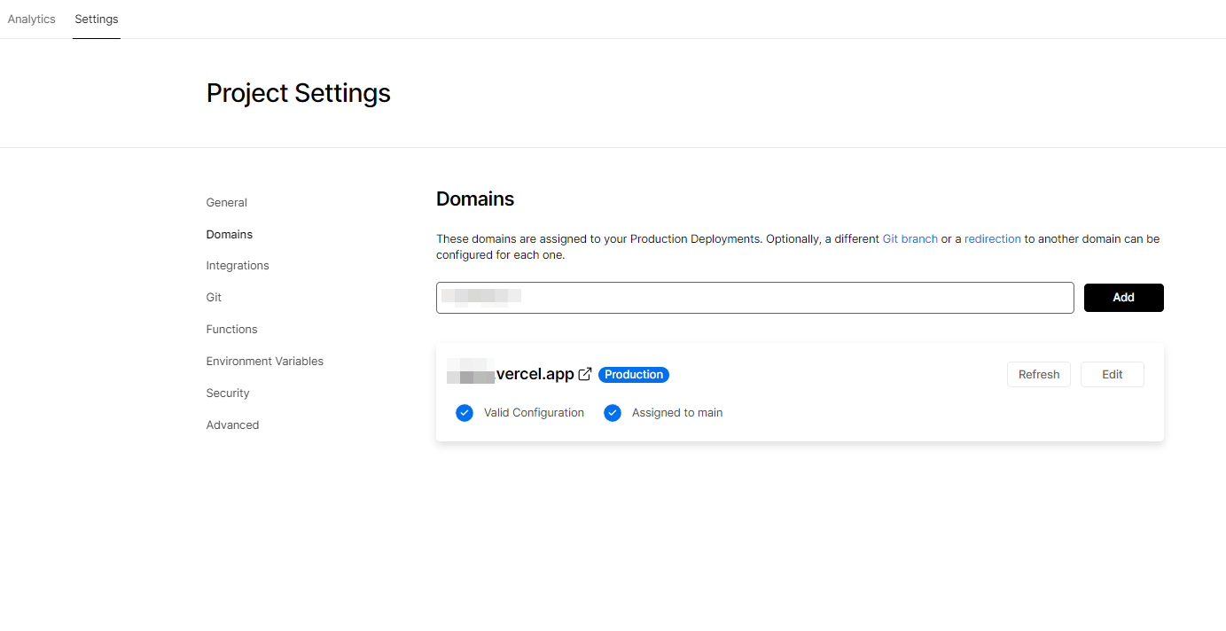Navigate to Functions settings
Image resolution: width=1226 pixels, height=631 pixels.
tap(232, 330)
